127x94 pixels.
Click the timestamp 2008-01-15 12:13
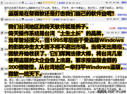[12, 20]
